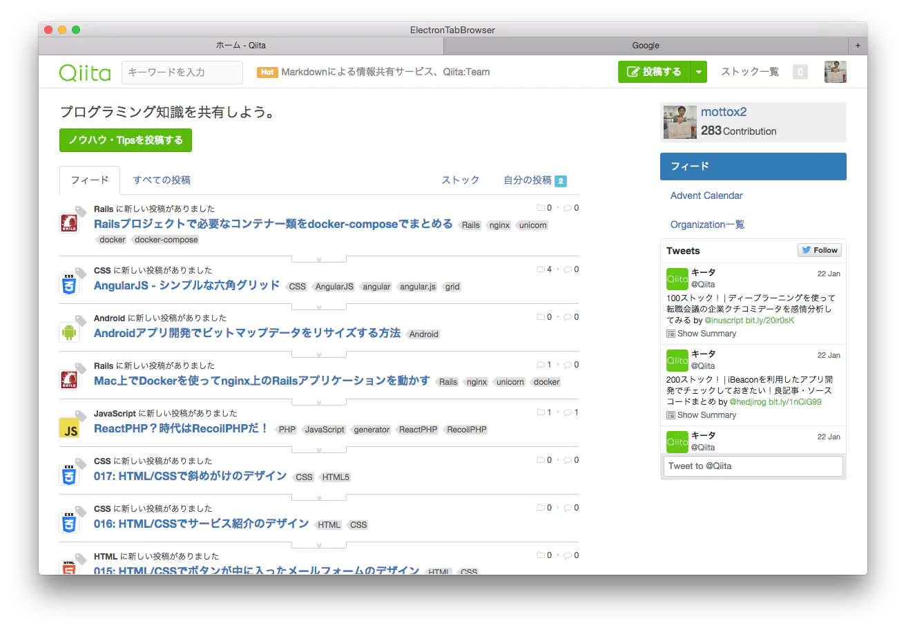Click the JavaScript icon beside the ReactPHP post
This screenshot has width=906, height=630.
pyautogui.click(x=69, y=428)
